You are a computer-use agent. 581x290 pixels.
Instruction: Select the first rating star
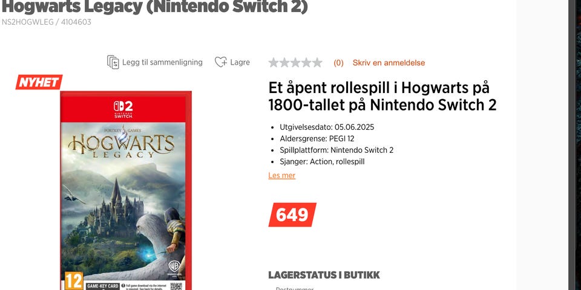coord(274,62)
